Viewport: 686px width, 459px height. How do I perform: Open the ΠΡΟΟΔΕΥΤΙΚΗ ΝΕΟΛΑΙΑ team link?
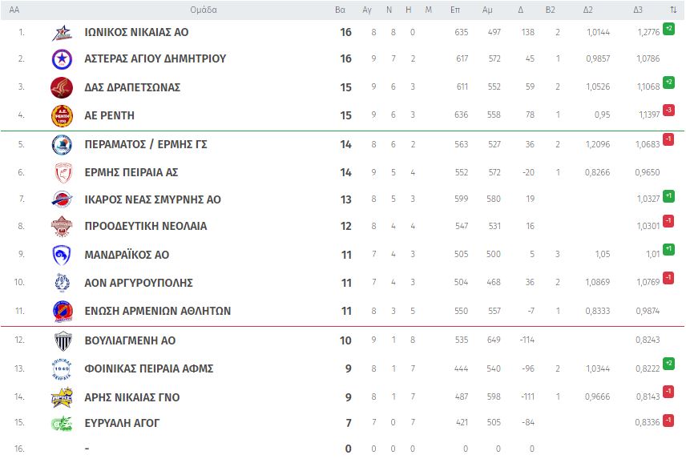coord(145,227)
